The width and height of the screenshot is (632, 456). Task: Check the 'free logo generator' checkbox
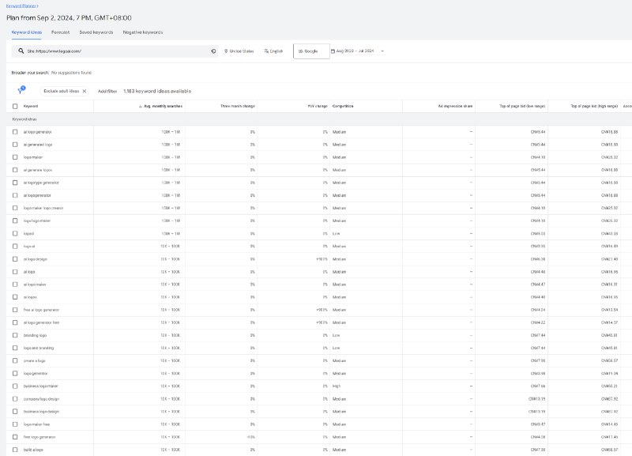pyautogui.click(x=15, y=437)
